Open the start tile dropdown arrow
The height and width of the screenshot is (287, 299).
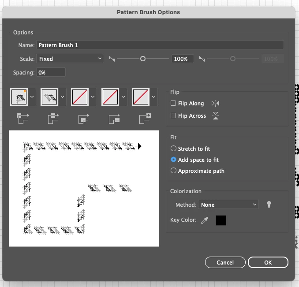click(123, 97)
